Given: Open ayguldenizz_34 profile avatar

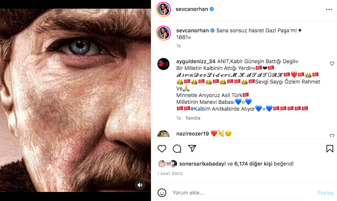Looking at the screenshot, I should tap(163, 64).
